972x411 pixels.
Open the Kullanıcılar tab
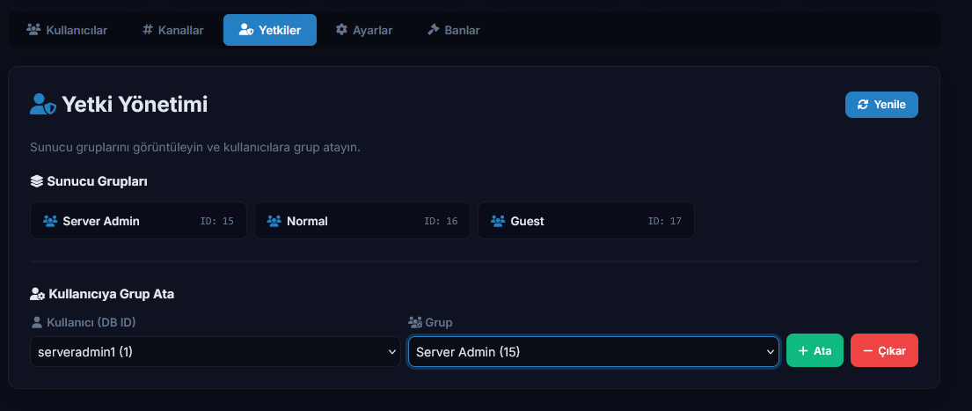pyautogui.click(x=67, y=30)
